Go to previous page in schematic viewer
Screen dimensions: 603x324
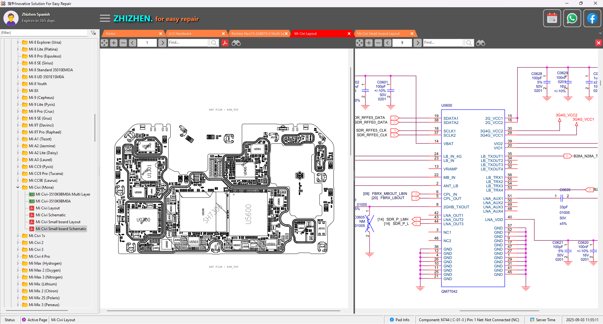388,43
